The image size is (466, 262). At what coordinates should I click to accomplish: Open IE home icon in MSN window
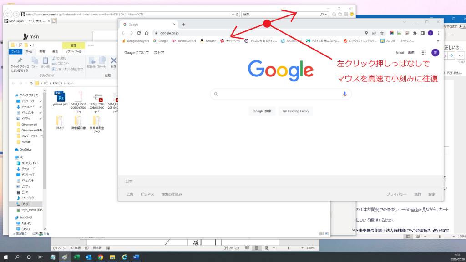(334, 14)
